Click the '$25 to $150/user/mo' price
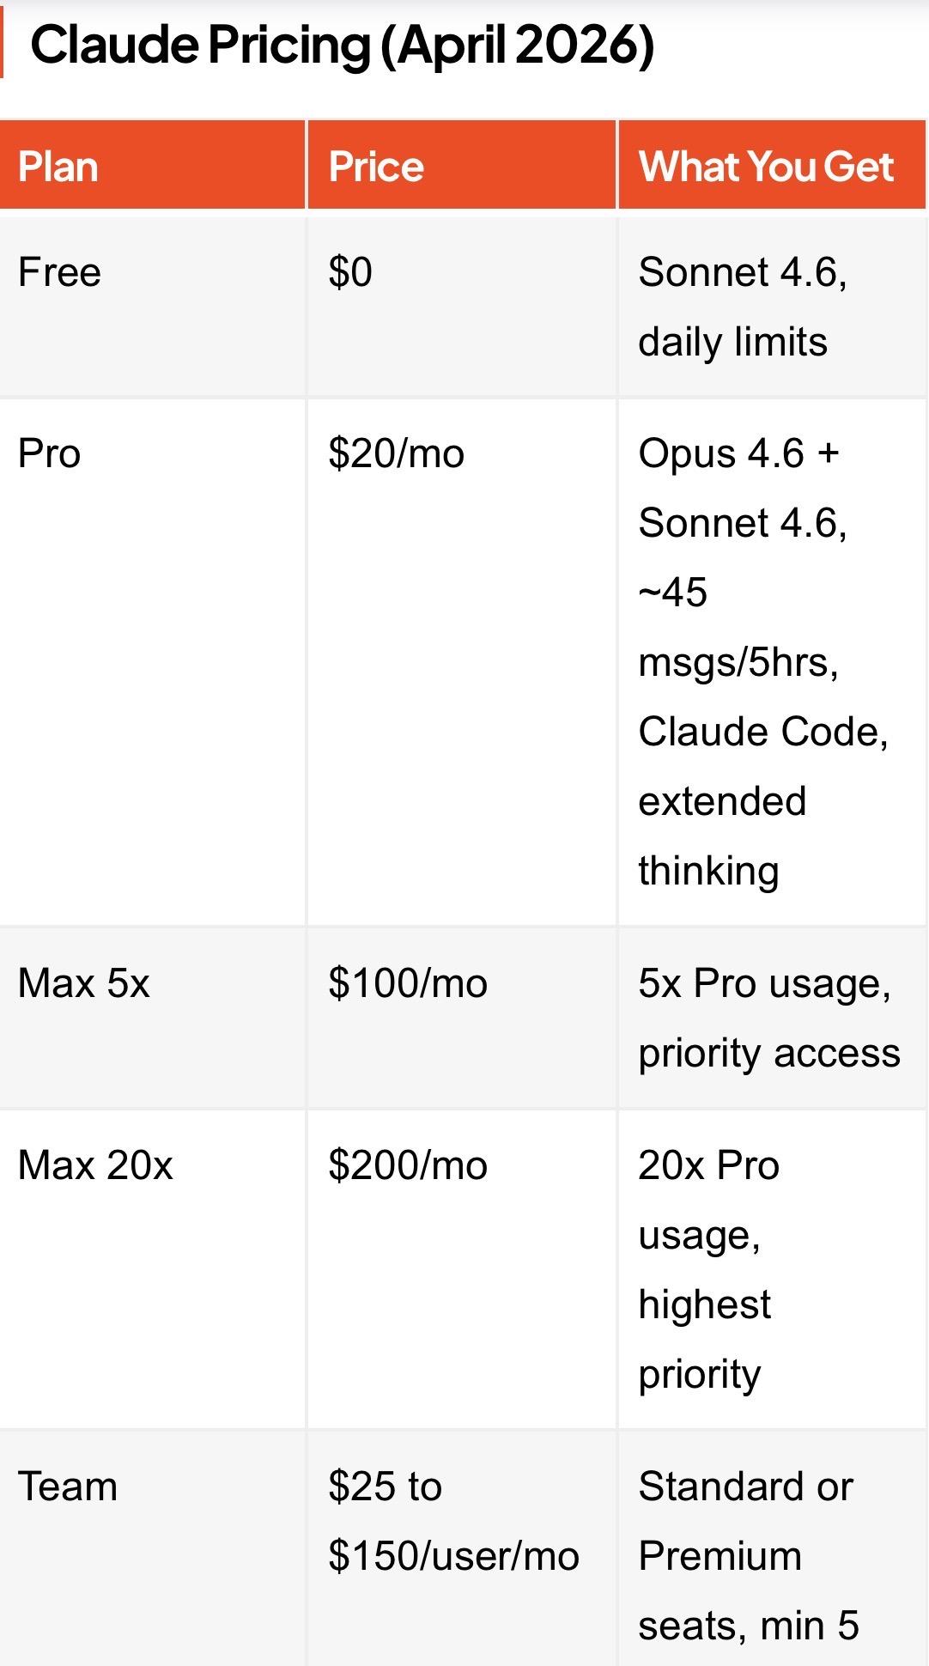The image size is (929, 1666). (x=453, y=1521)
